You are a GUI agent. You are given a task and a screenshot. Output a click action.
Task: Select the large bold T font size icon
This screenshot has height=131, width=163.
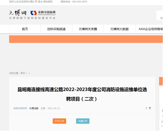point(150,108)
